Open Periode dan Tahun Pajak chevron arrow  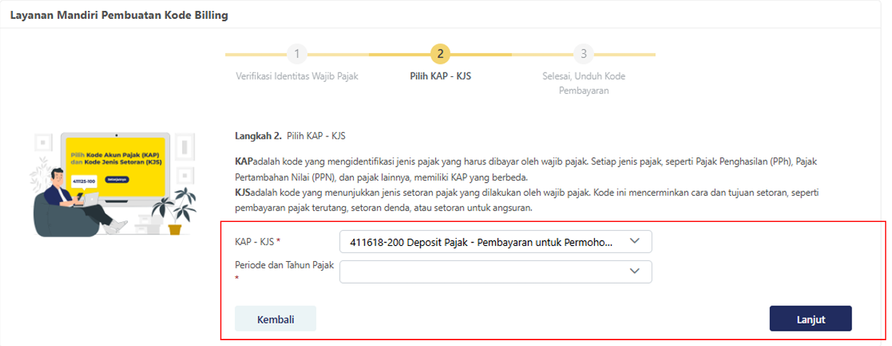click(635, 271)
